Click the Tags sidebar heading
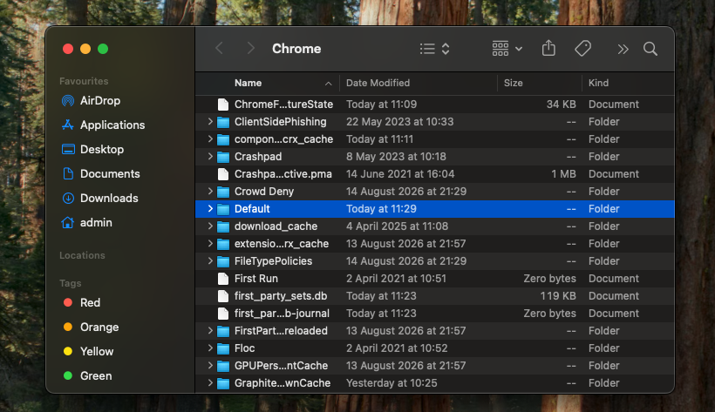 click(x=71, y=283)
